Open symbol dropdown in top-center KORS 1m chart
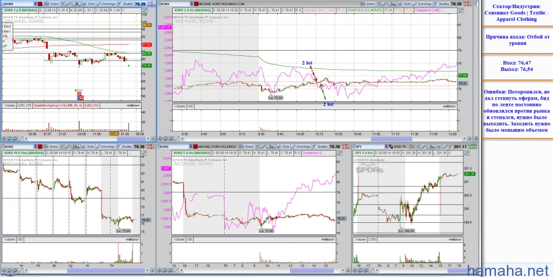Image resolution: width=553 pixels, height=277 pixels. pos(191,4)
